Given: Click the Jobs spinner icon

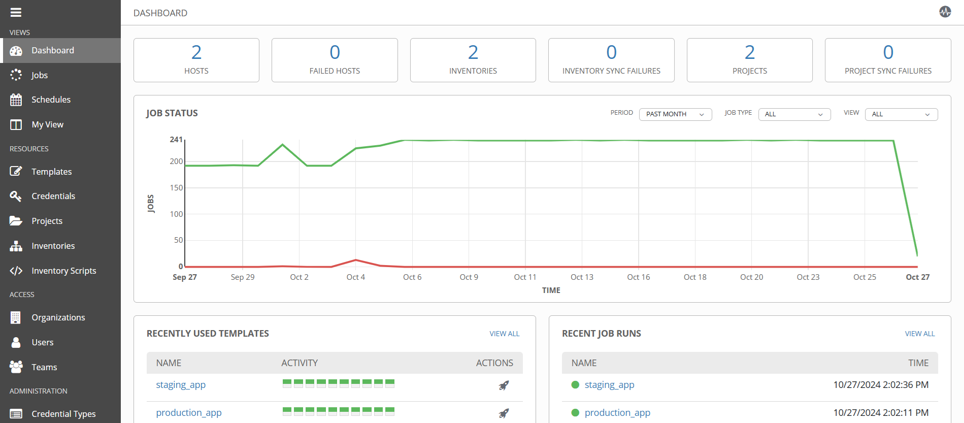Looking at the screenshot, I should tap(16, 75).
